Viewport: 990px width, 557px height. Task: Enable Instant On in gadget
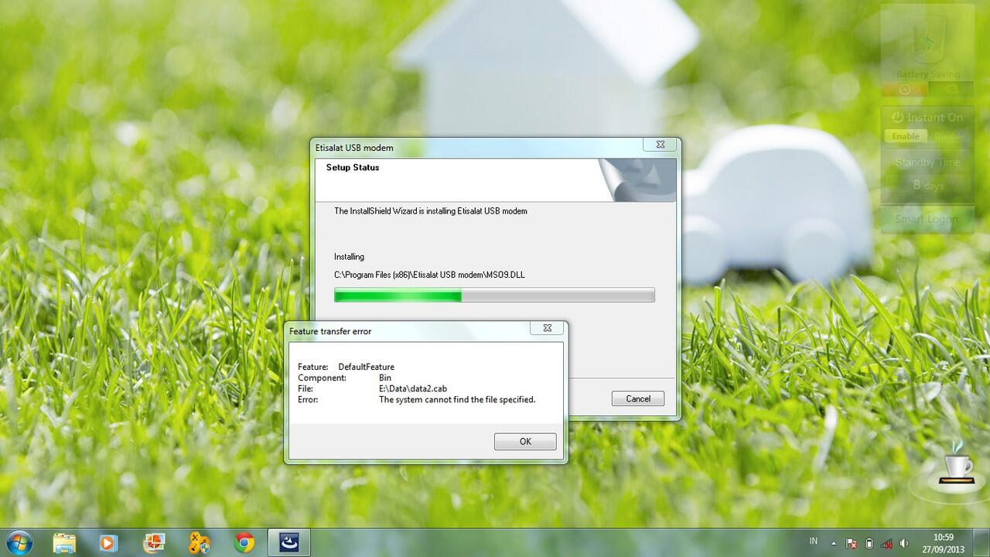(906, 135)
